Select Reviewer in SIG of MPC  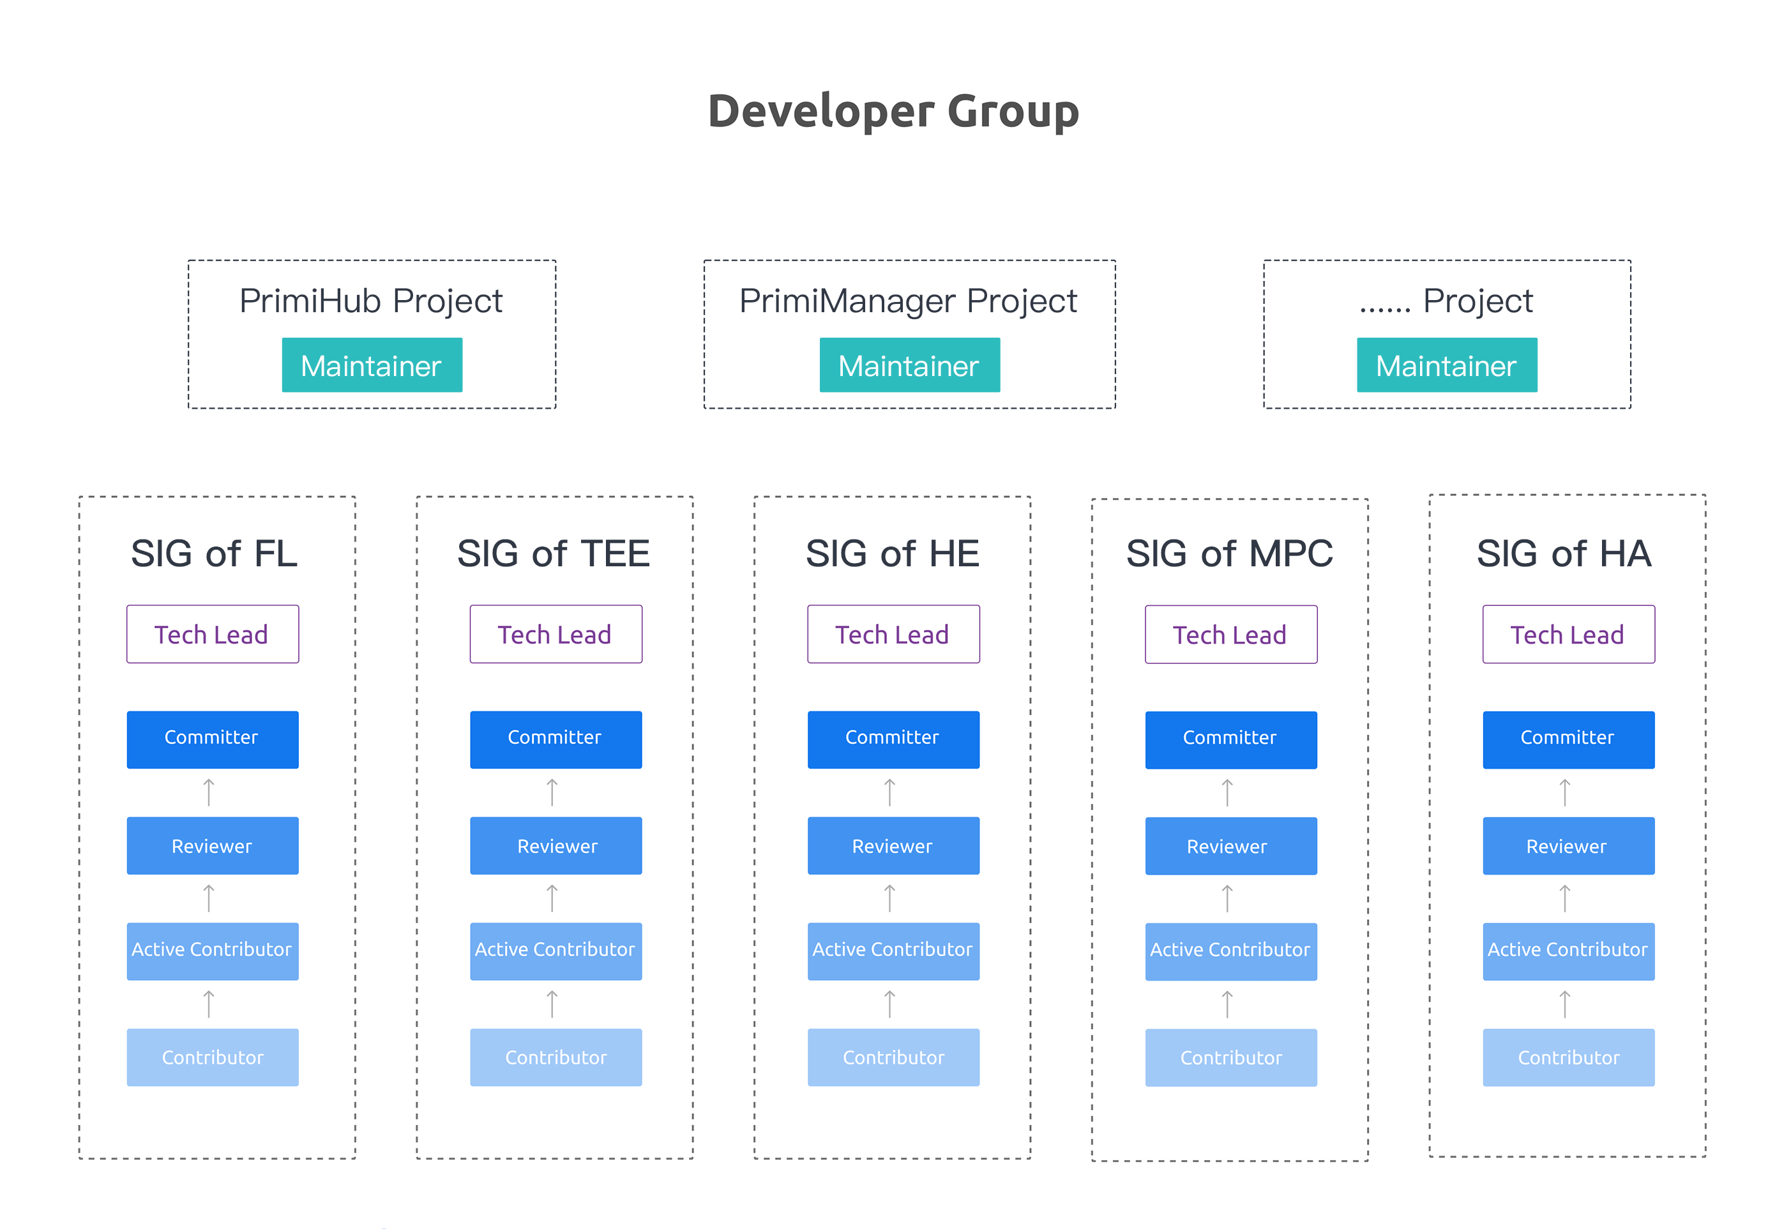[x=1231, y=846]
